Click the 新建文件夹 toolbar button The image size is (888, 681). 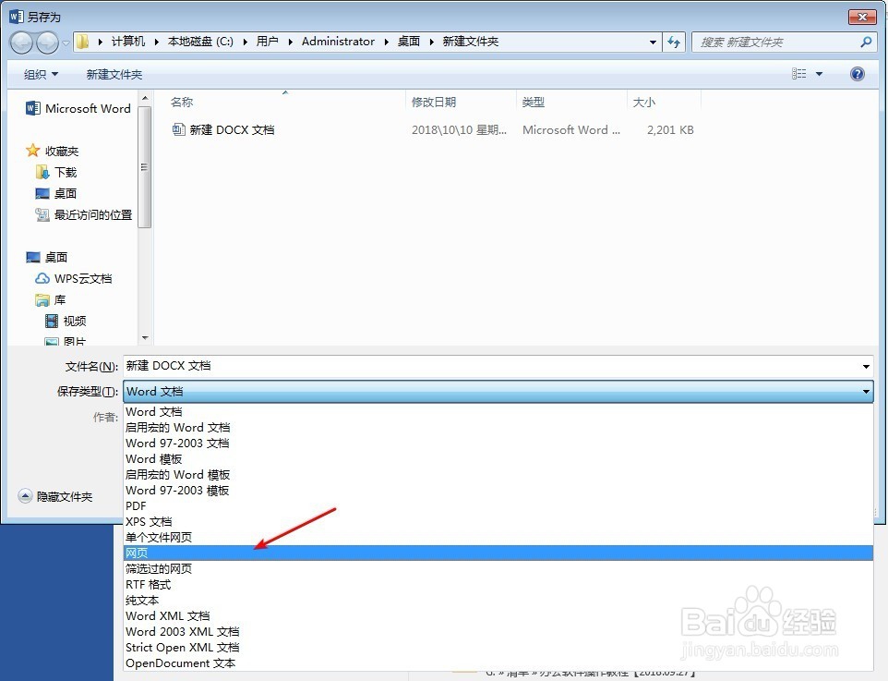(114, 74)
